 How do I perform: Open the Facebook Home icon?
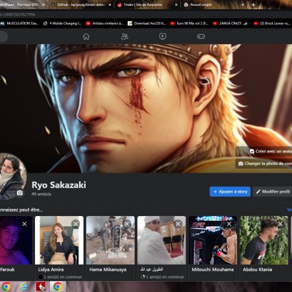point(86,36)
